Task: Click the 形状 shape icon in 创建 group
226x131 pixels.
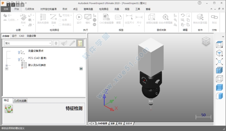Action: [23, 17]
